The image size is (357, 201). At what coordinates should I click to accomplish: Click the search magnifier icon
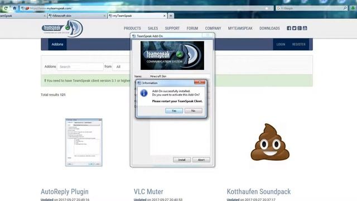pos(345,8)
